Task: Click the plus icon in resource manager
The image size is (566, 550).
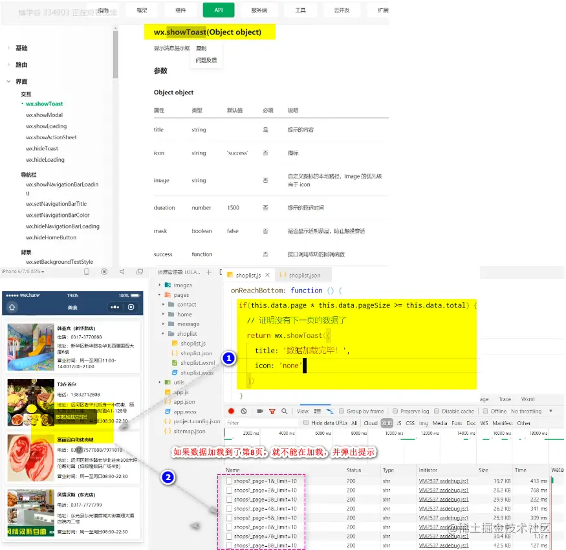Action: (x=209, y=272)
